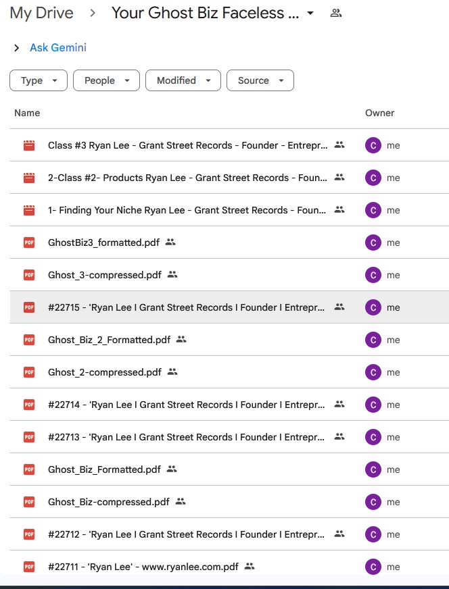Expand the Ask Gemini chevron
Screen dimensions: 449x589
(x=17, y=48)
